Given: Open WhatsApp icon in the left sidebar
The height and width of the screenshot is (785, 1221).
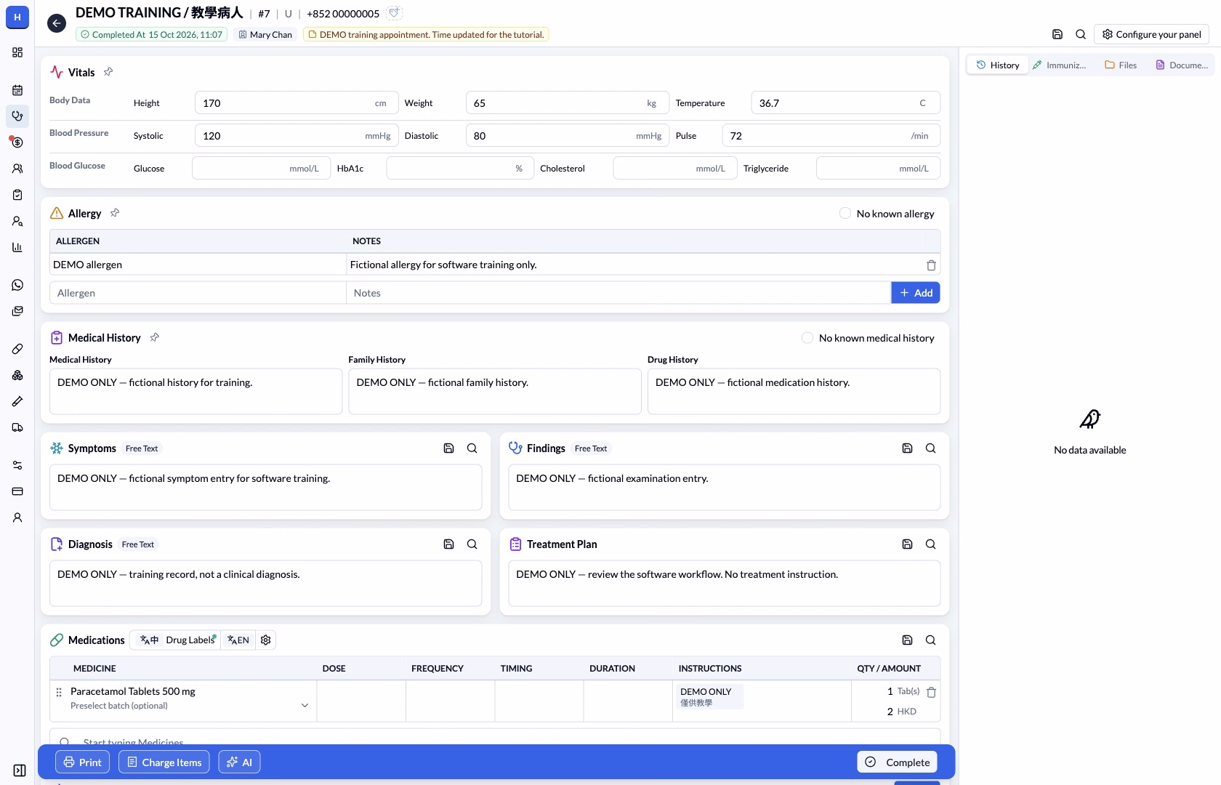Looking at the screenshot, I should [17, 285].
